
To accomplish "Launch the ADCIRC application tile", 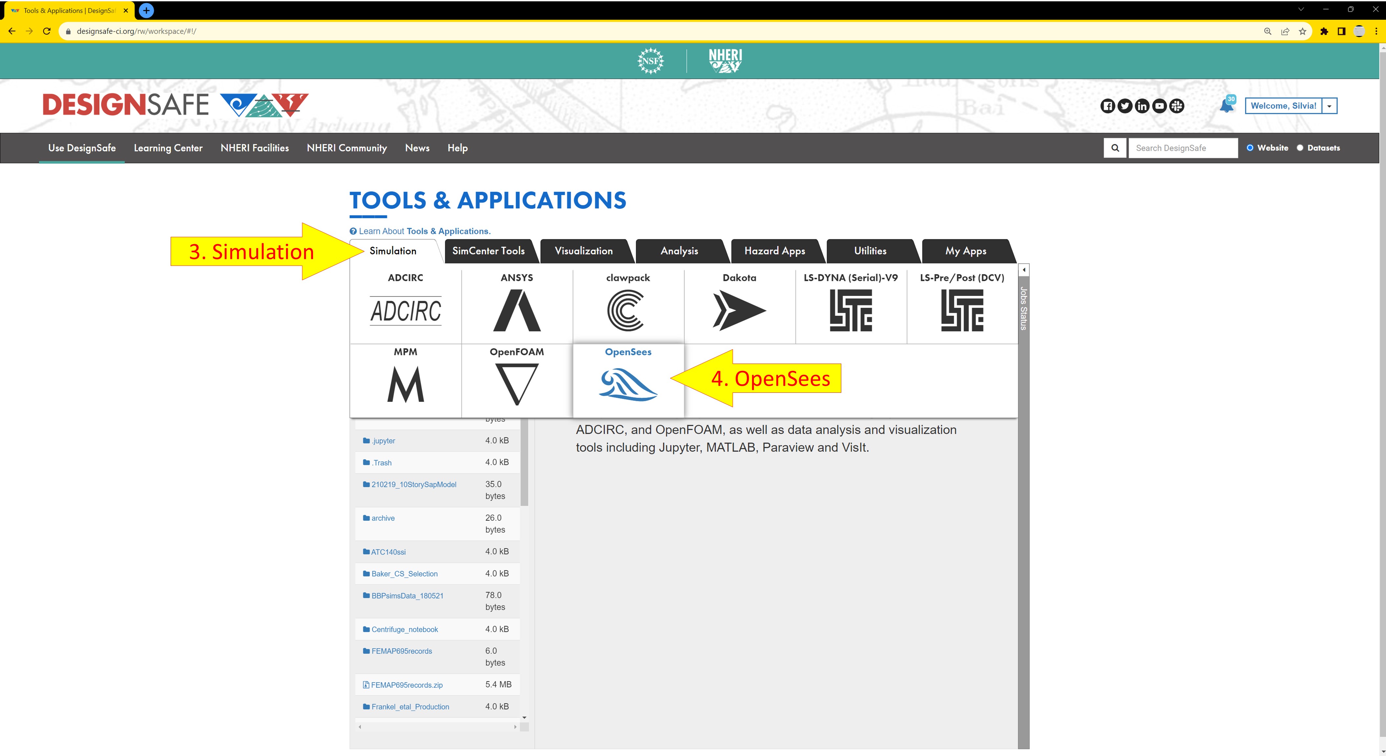I will click(406, 310).
